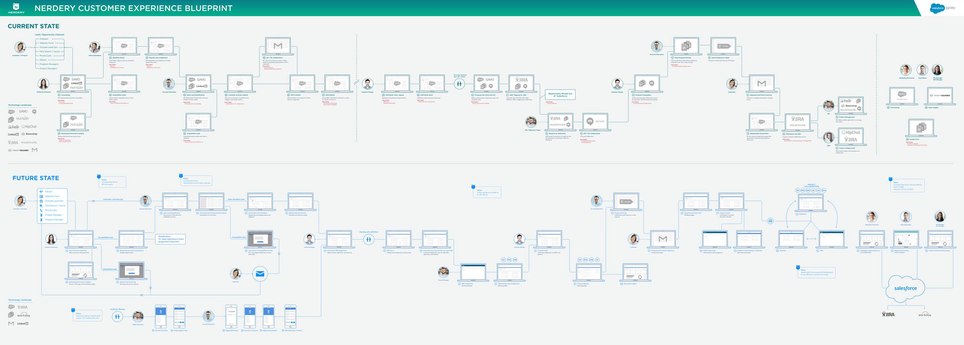The height and width of the screenshot is (345, 964).
Task: Open the Account Overview phone screen
Action: tap(161, 316)
